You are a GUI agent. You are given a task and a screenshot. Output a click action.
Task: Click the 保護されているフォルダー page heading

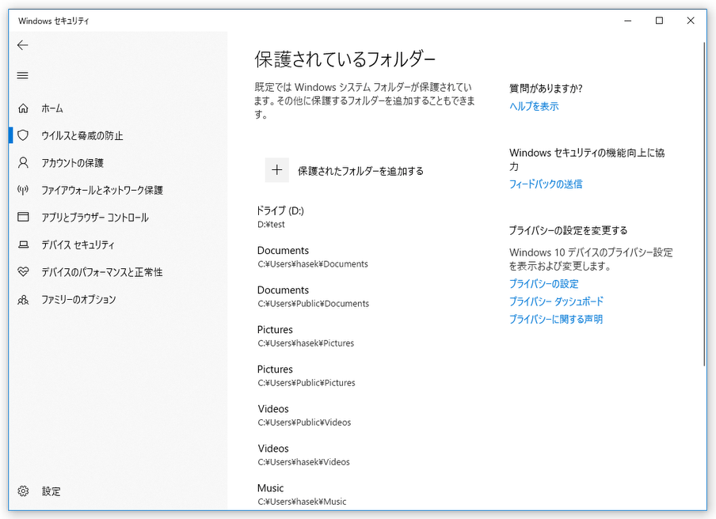coord(345,59)
